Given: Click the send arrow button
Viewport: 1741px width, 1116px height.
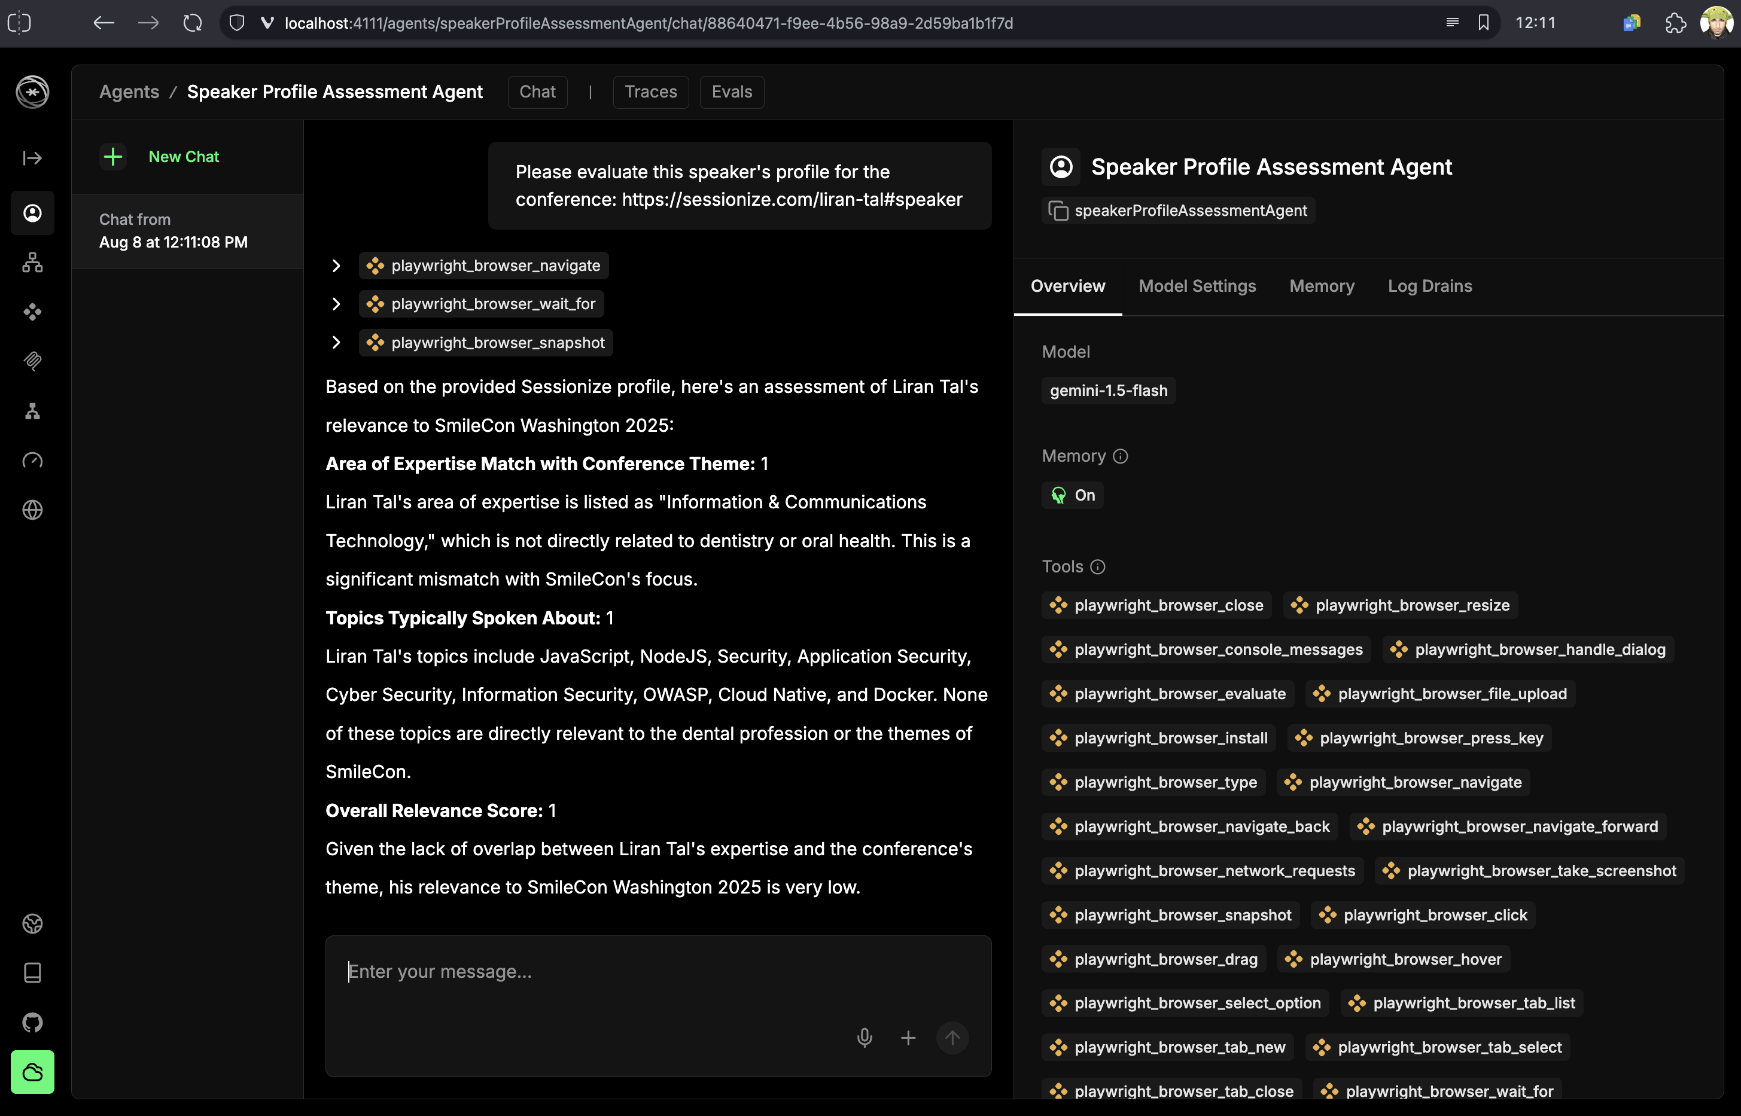Looking at the screenshot, I should (952, 1038).
